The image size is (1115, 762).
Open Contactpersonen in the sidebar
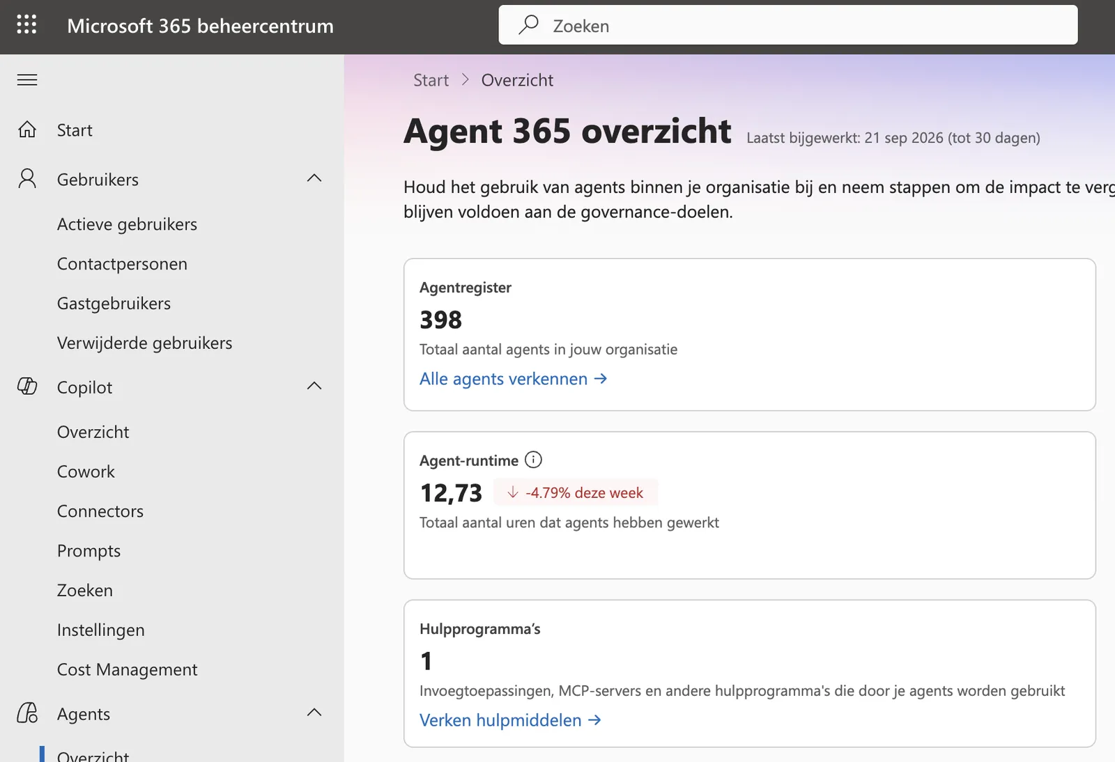(122, 264)
